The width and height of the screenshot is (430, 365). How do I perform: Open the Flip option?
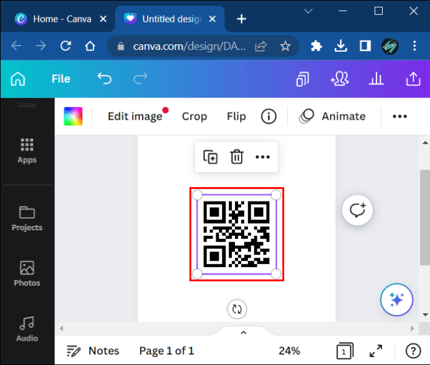click(236, 117)
